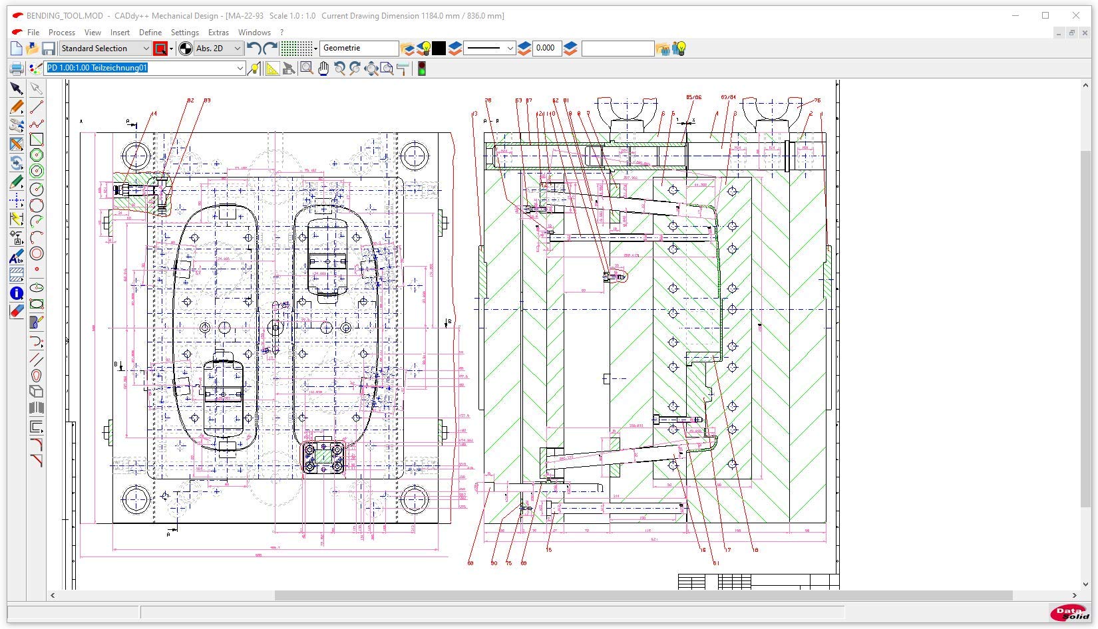The image size is (1098, 629).
Task: Click the vertical scrollbar down arrow
Action: pos(1085,584)
